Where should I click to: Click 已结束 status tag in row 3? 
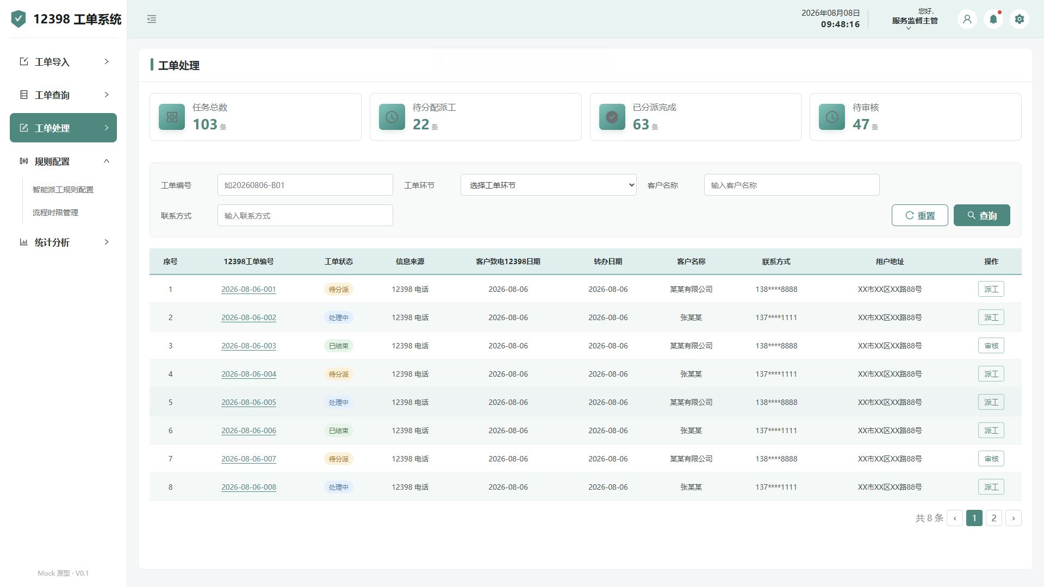(x=339, y=346)
